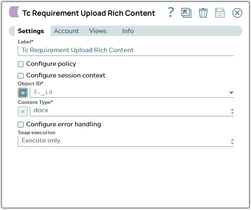The image size is (251, 210).
Task: Close the snap settings dialog
Action: click(x=237, y=13)
